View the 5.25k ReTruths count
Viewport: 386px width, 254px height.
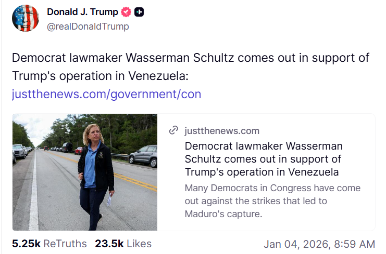point(49,244)
